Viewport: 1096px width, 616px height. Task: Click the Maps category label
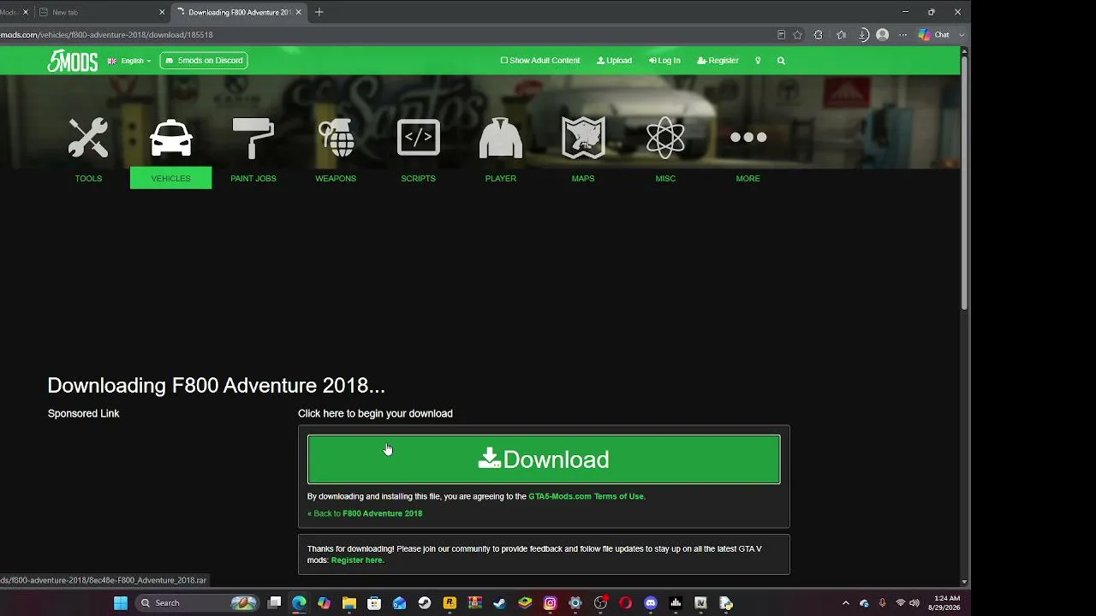583,179
